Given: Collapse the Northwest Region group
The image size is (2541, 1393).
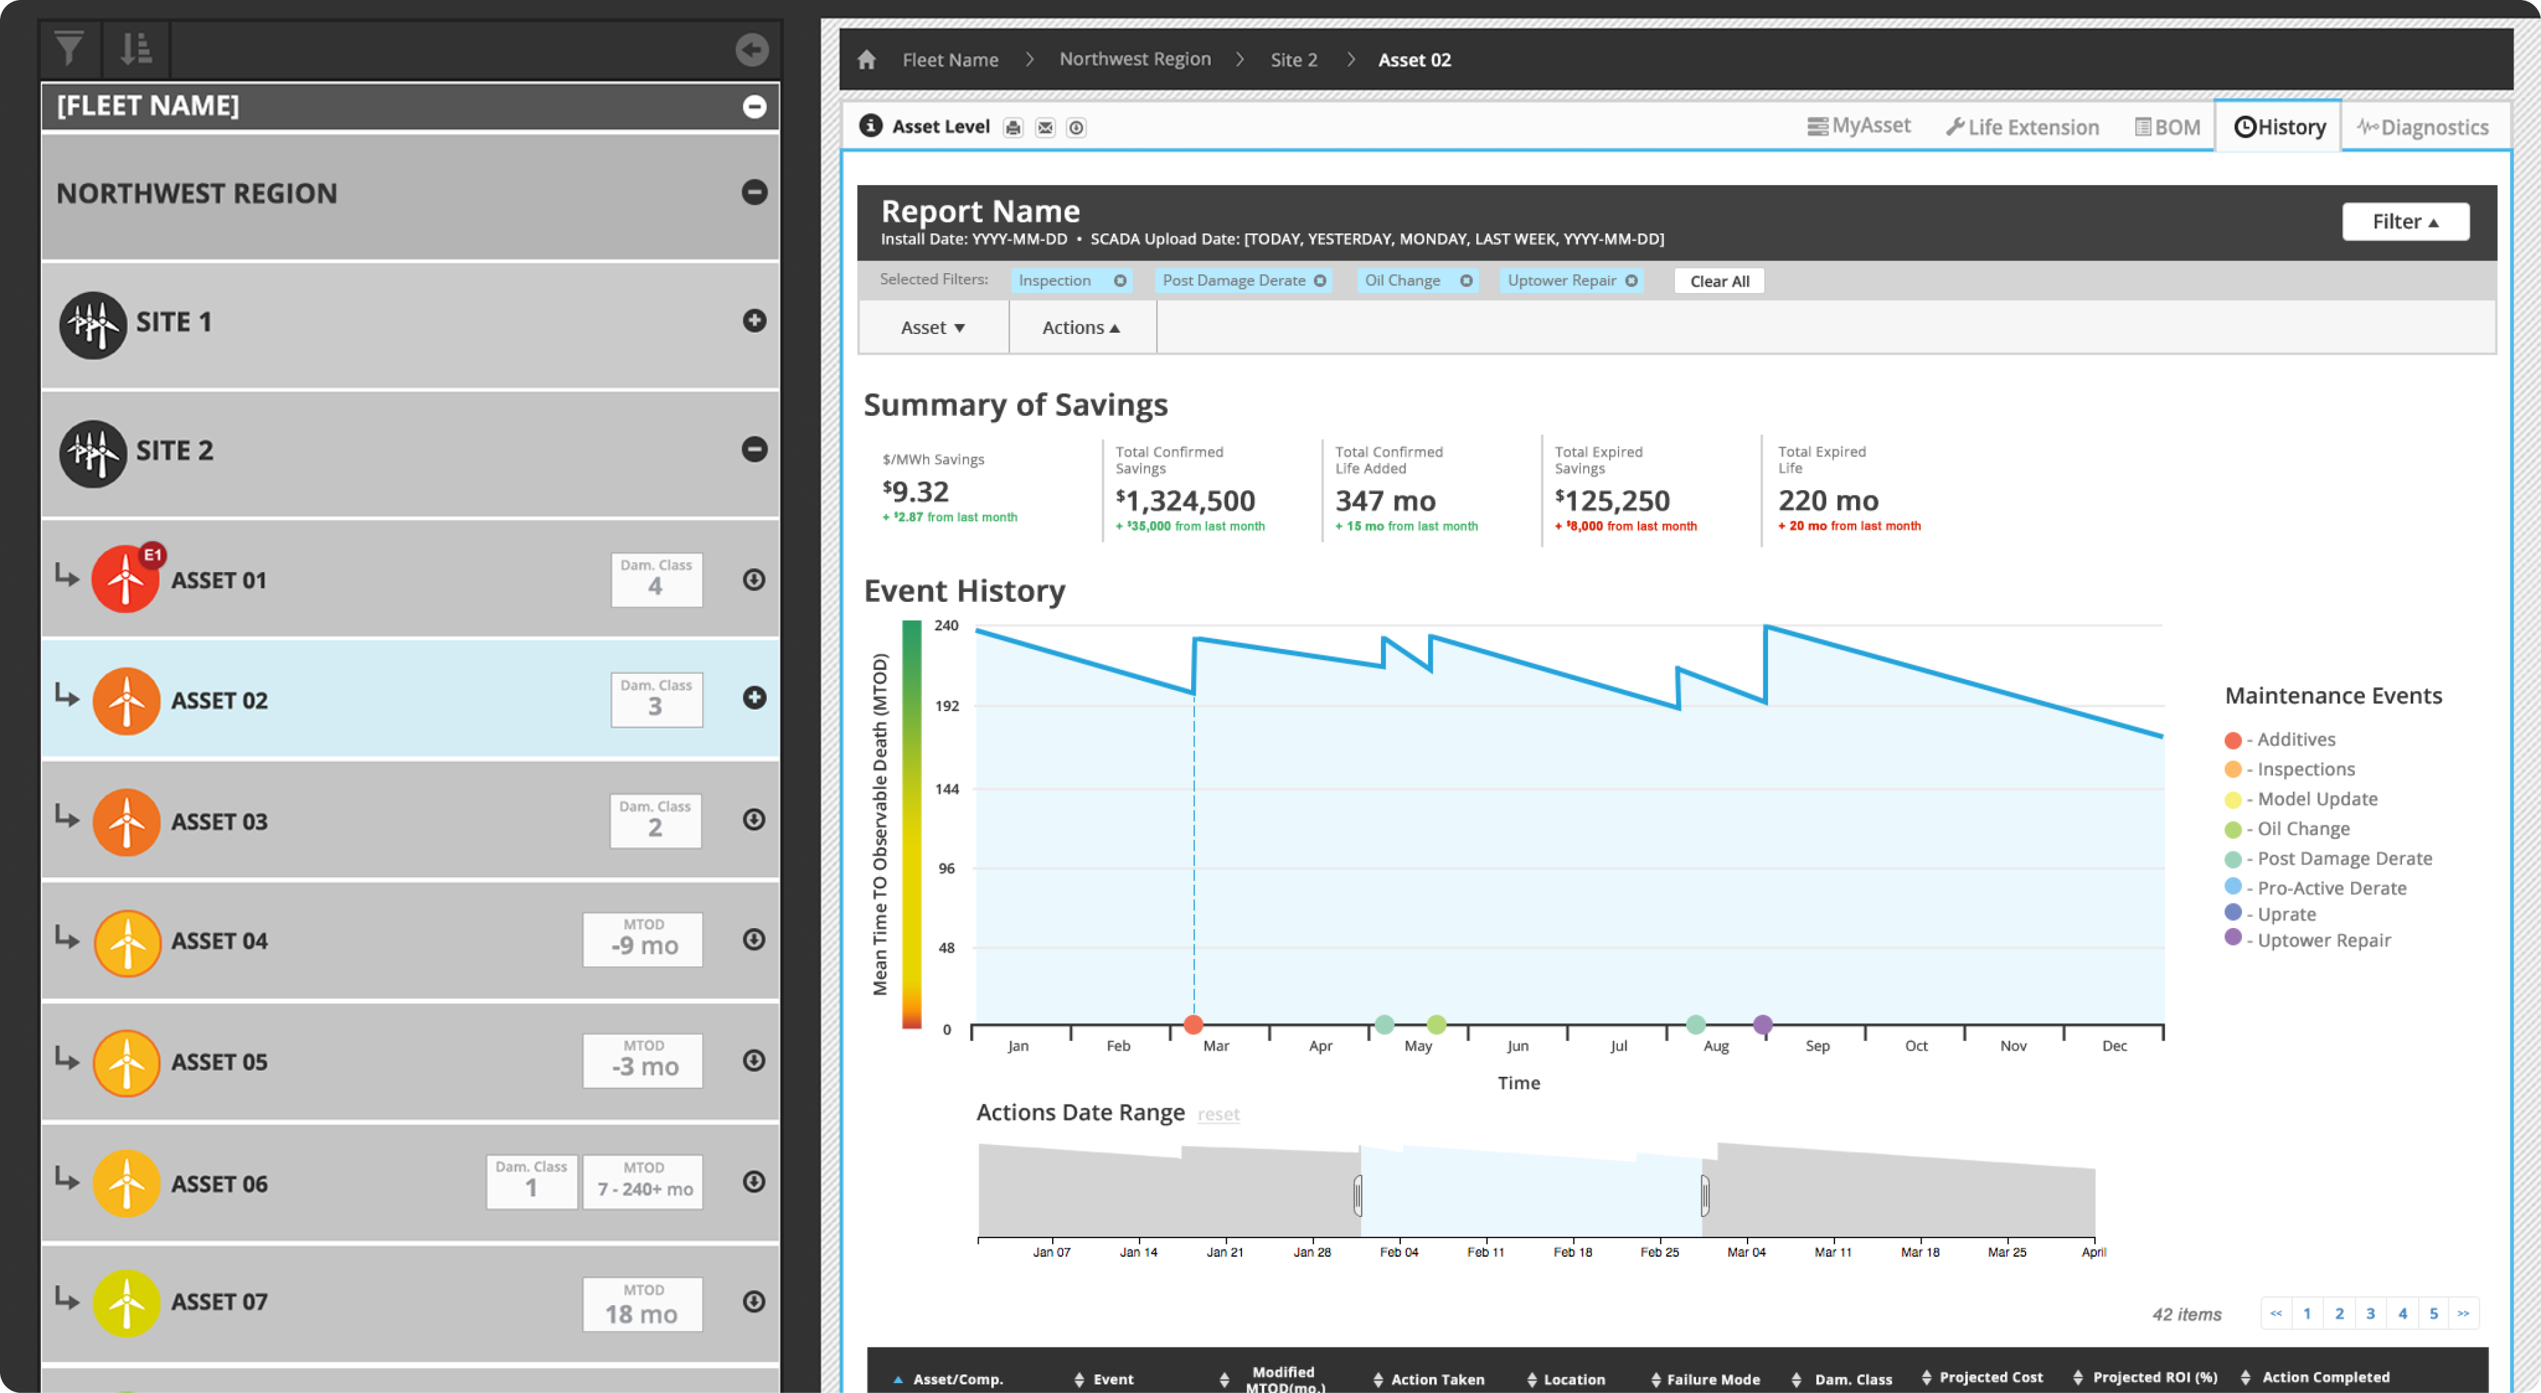Looking at the screenshot, I should coord(754,192).
